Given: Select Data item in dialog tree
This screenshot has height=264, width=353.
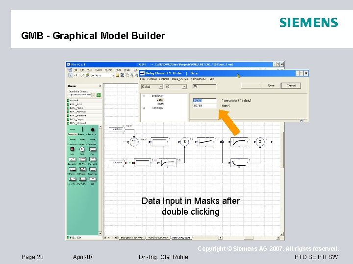Looking at the screenshot, I should coord(160,100).
